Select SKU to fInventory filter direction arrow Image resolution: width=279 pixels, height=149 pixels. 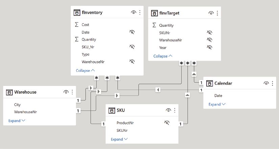coord(98,92)
